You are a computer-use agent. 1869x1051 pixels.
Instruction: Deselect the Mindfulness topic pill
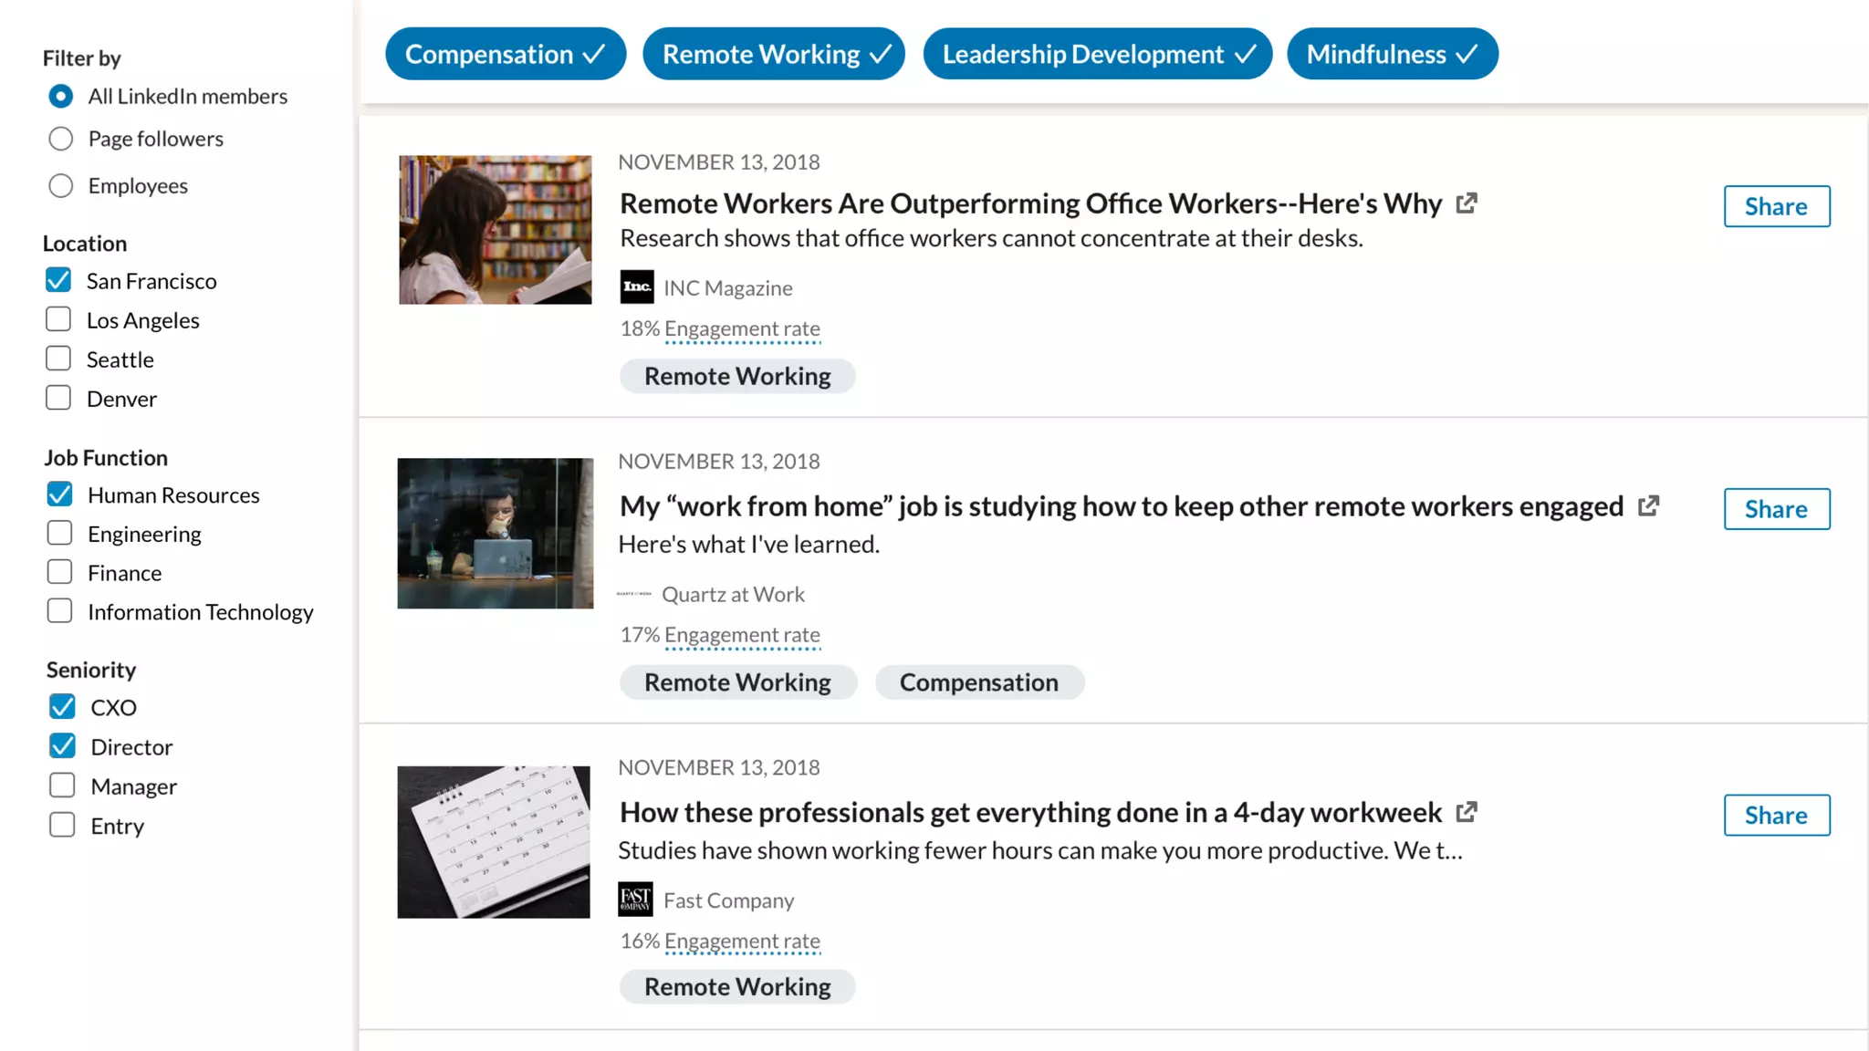point(1393,54)
